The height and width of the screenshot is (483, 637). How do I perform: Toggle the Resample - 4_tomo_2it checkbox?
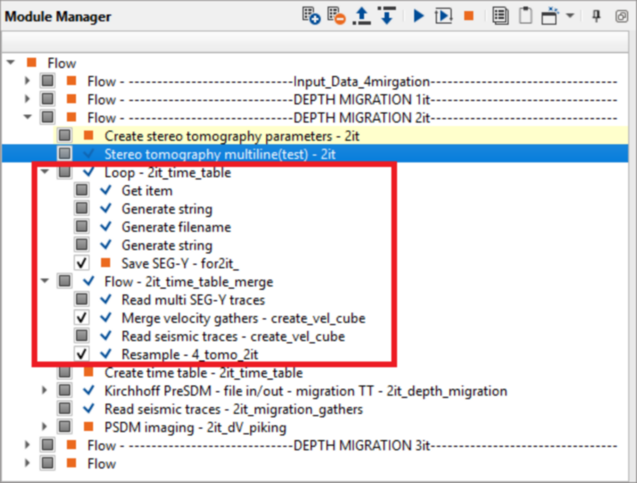[82, 354]
